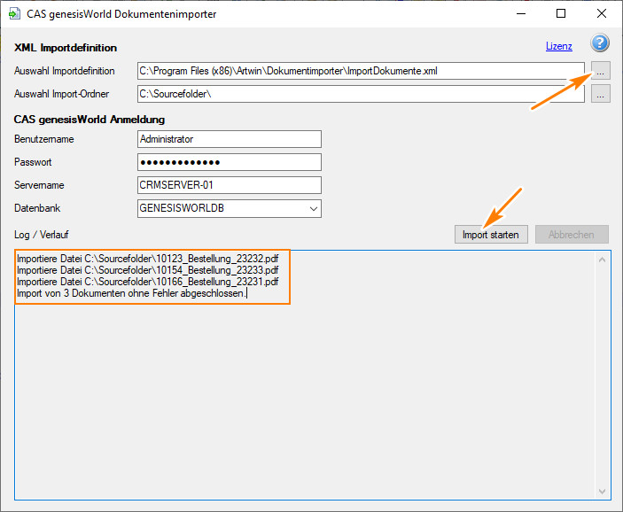
Task: Open the help question mark icon
Action: point(600,43)
